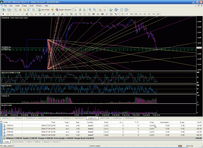Open the Alerts tab in terminal

[29, 142]
